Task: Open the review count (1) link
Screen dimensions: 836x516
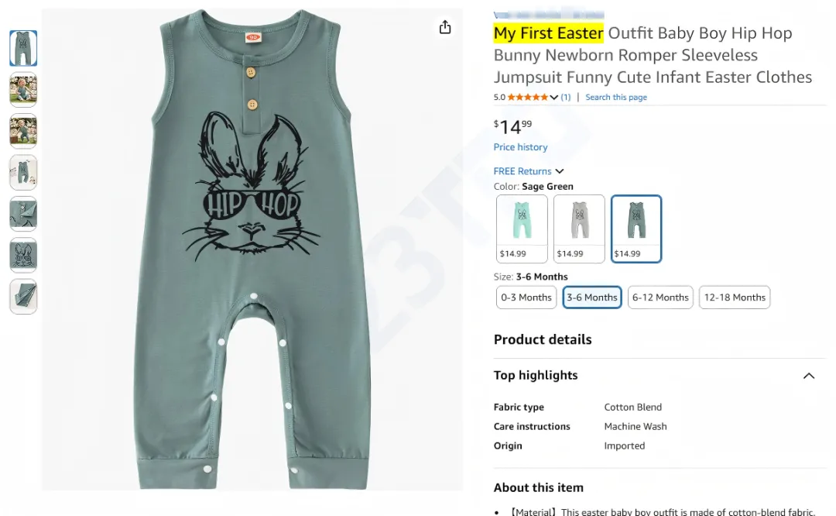Action: [x=566, y=98]
